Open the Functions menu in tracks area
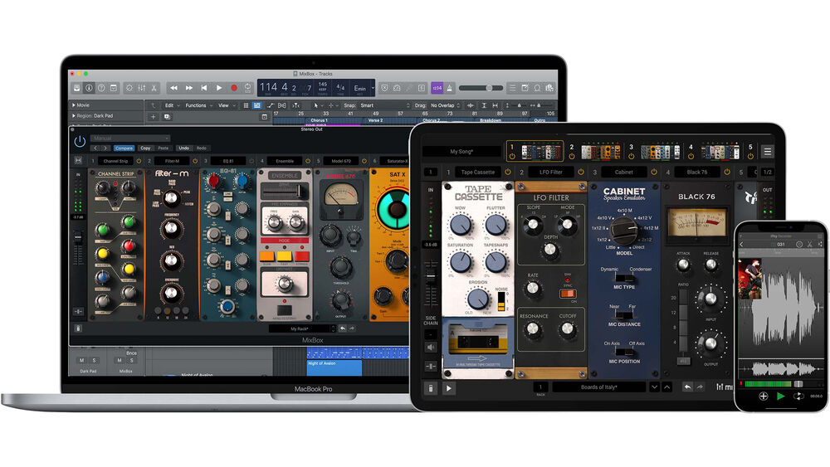The height and width of the screenshot is (467, 830). tap(198, 105)
